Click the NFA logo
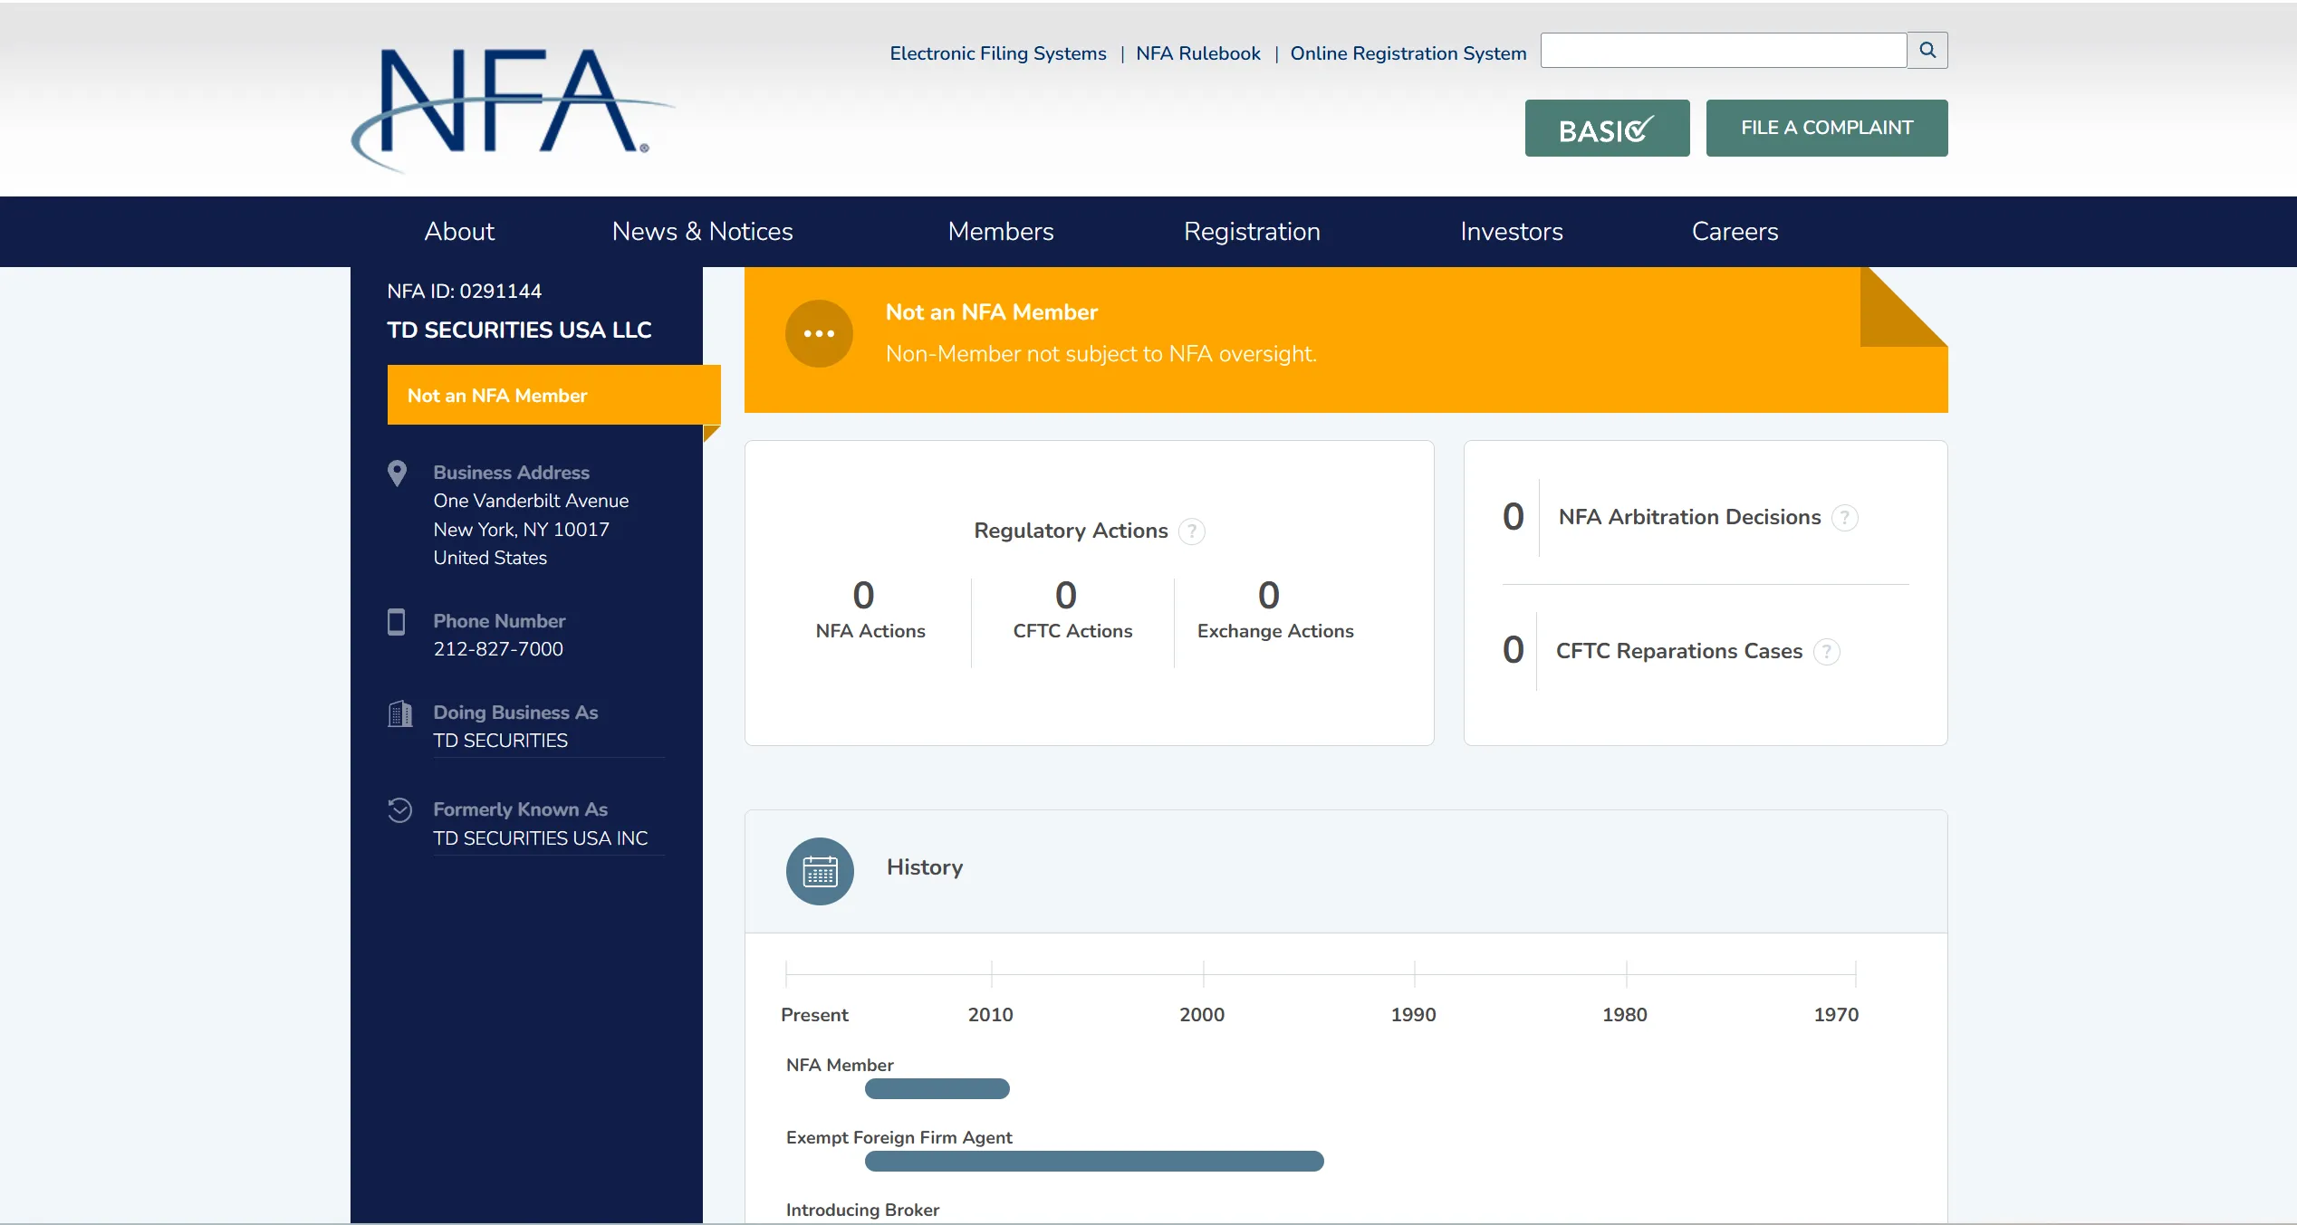The height and width of the screenshot is (1225, 2297). point(511,107)
